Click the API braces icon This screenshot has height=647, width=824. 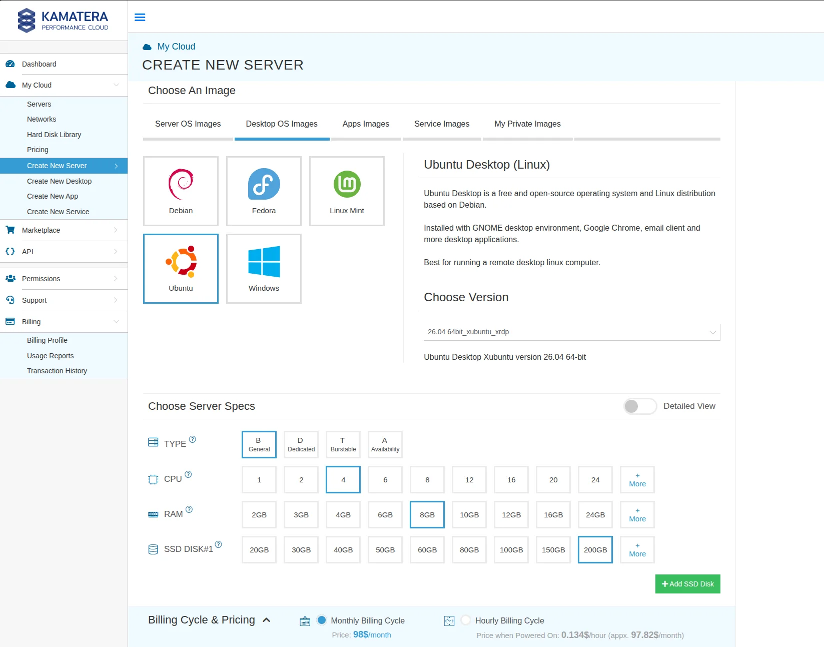pos(10,252)
